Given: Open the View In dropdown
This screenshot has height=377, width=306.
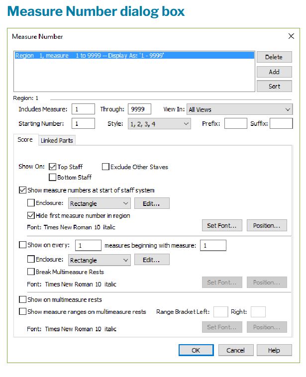Looking at the screenshot, I should pos(240,109).
